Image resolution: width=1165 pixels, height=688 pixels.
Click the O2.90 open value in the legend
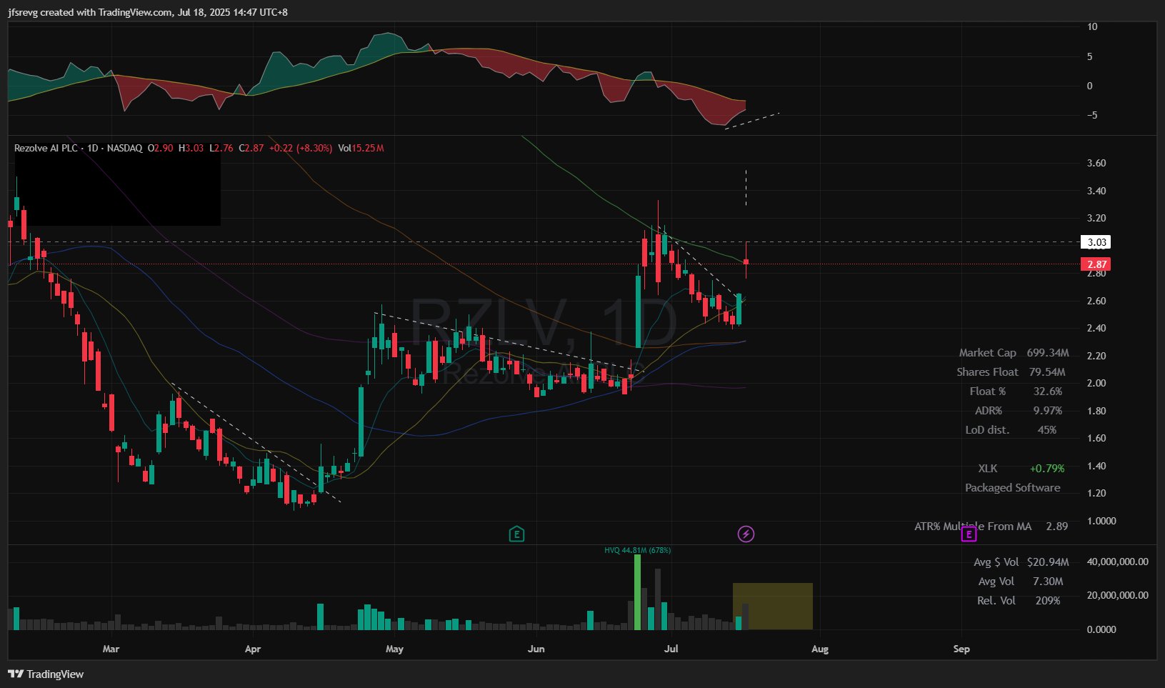coord(160,148)
